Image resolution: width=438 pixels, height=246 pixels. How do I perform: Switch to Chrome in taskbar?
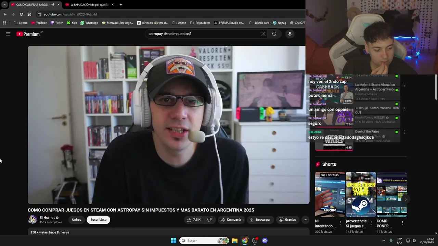point(245,241)
